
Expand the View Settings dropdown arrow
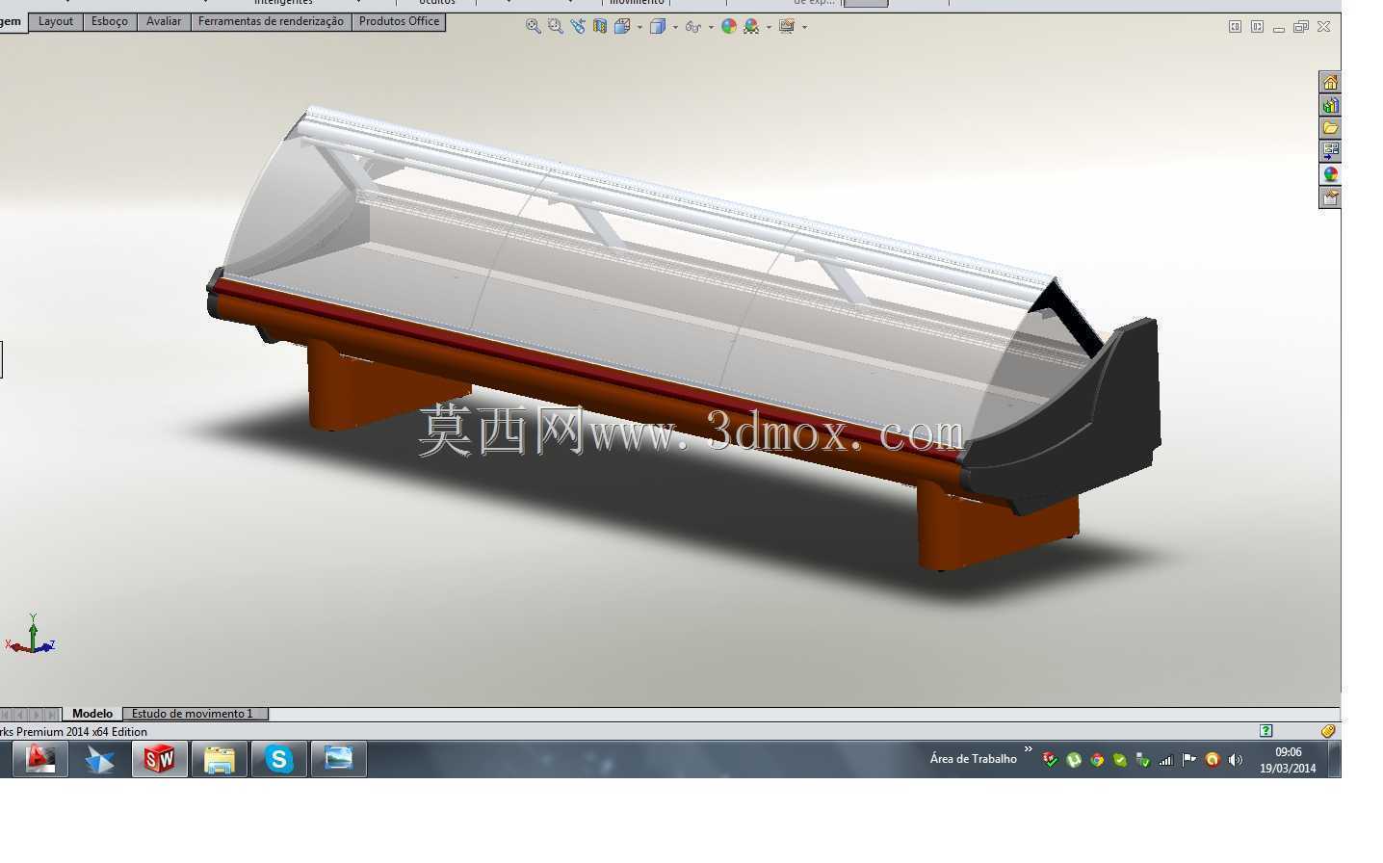804,27
